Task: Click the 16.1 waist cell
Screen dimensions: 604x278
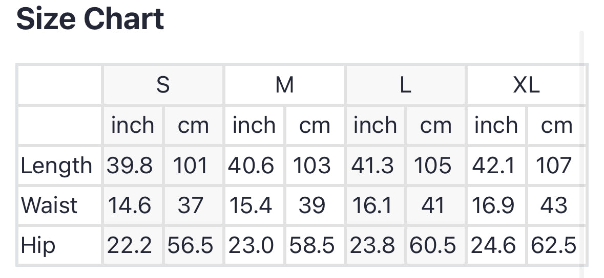Action: (x=372, y=205)
